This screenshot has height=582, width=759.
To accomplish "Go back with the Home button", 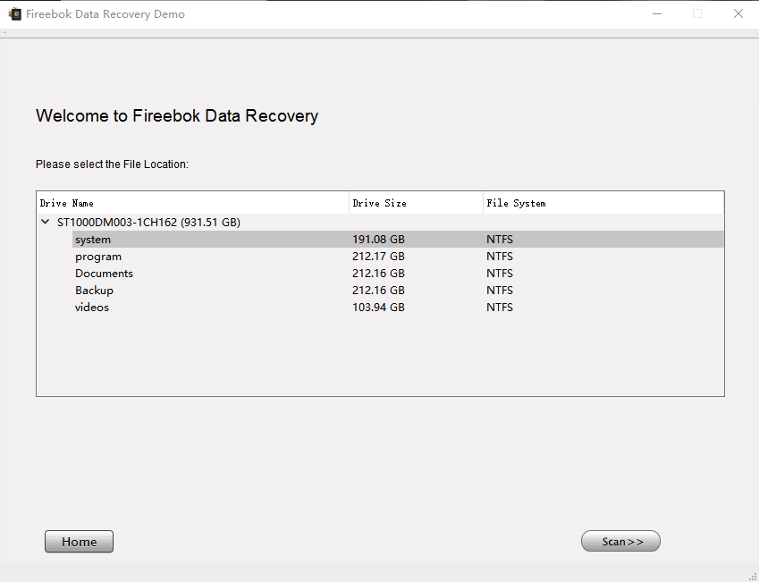I will pos(79,542).
